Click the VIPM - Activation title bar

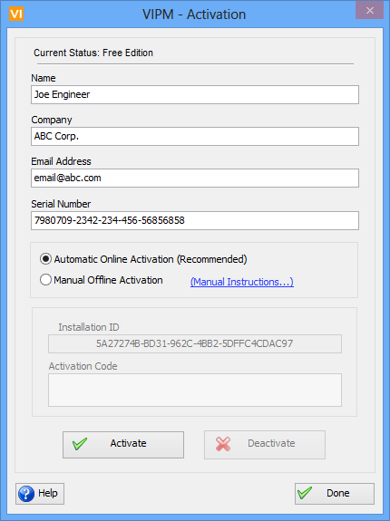[194, 14]
